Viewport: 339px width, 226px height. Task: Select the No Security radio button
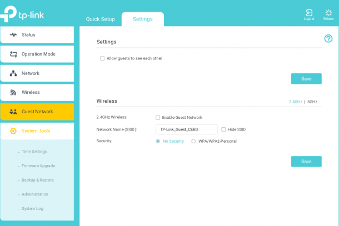pyautogui.click(x=158, y=141)
